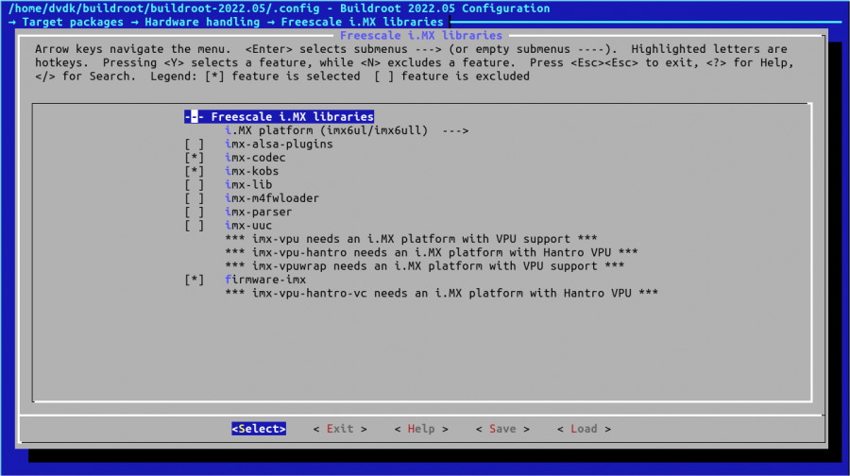
Task: Select the imx-vpuwrap notice line
Action: coord(424,266)
